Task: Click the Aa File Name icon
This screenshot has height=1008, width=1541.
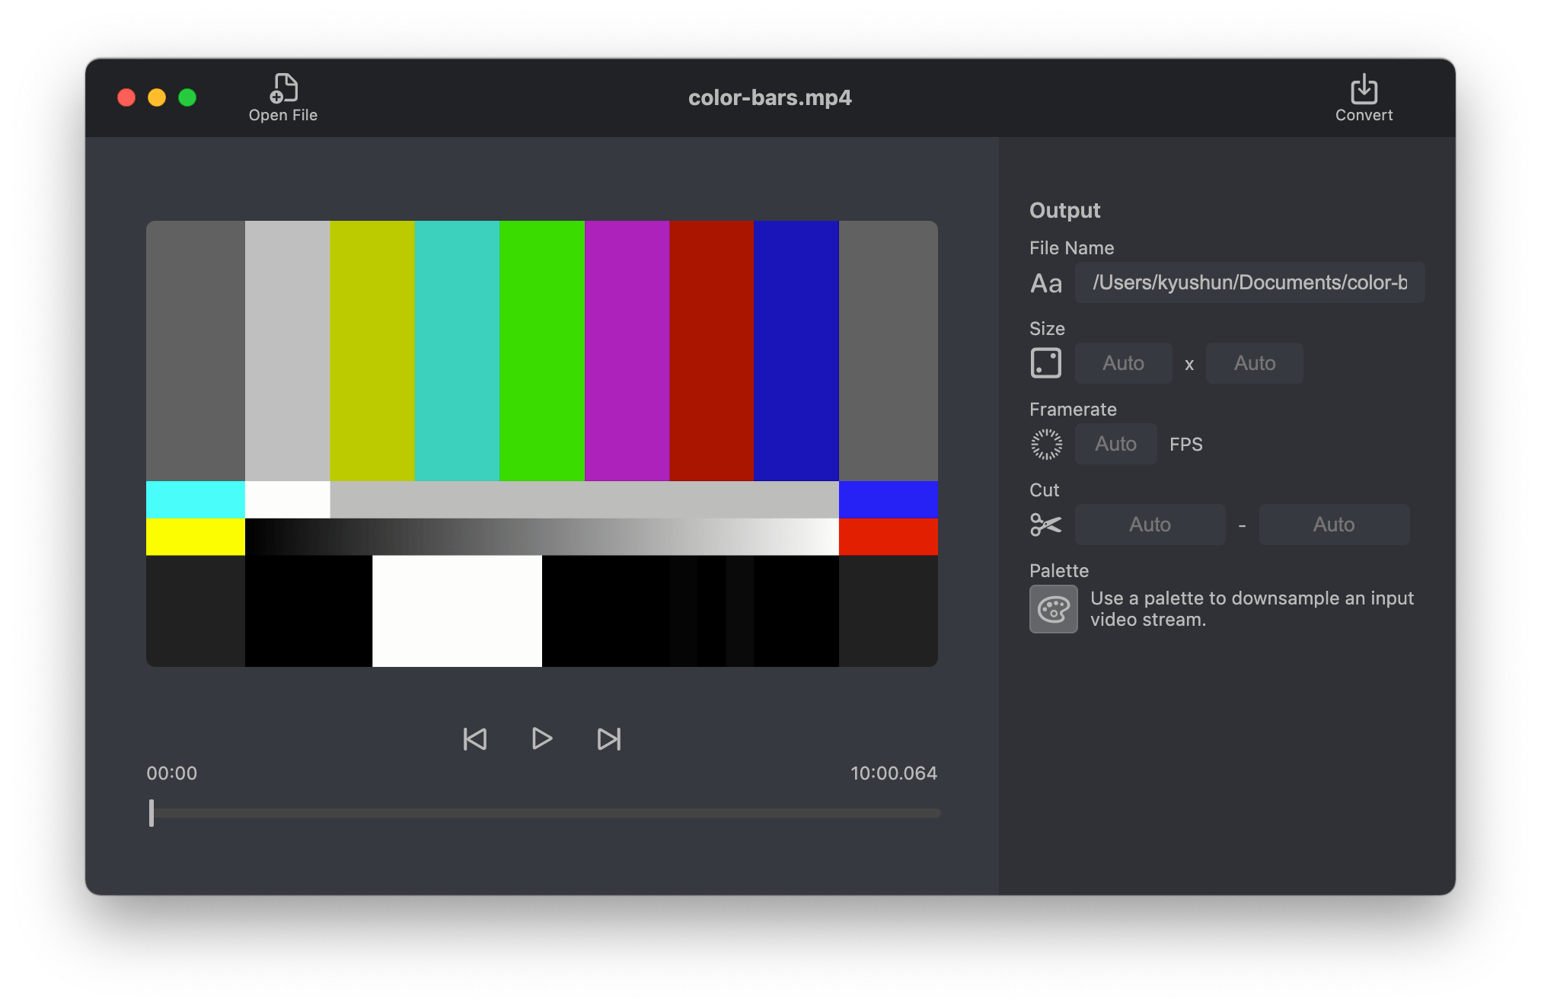Action: tap(1046, 283)
